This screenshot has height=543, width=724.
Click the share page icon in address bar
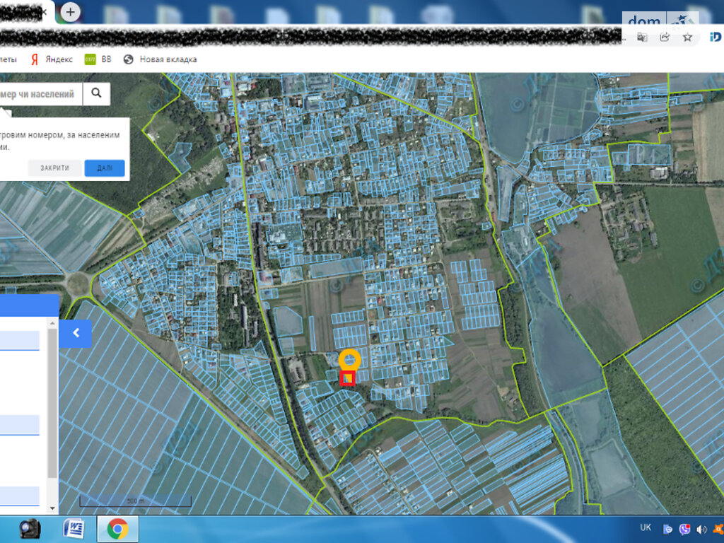point(665,37)
